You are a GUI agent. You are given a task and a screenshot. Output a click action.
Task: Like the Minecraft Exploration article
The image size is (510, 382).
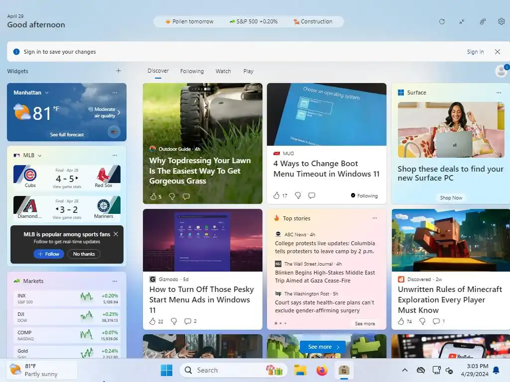[x=401, y=321]
